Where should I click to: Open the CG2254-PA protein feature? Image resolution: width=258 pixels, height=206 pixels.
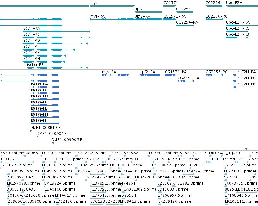point(186,81)
